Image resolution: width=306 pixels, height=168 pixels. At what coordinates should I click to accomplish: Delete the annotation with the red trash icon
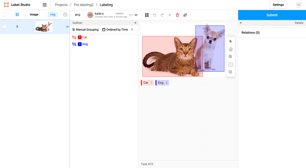pyautogui.click(x=177, y=15)
